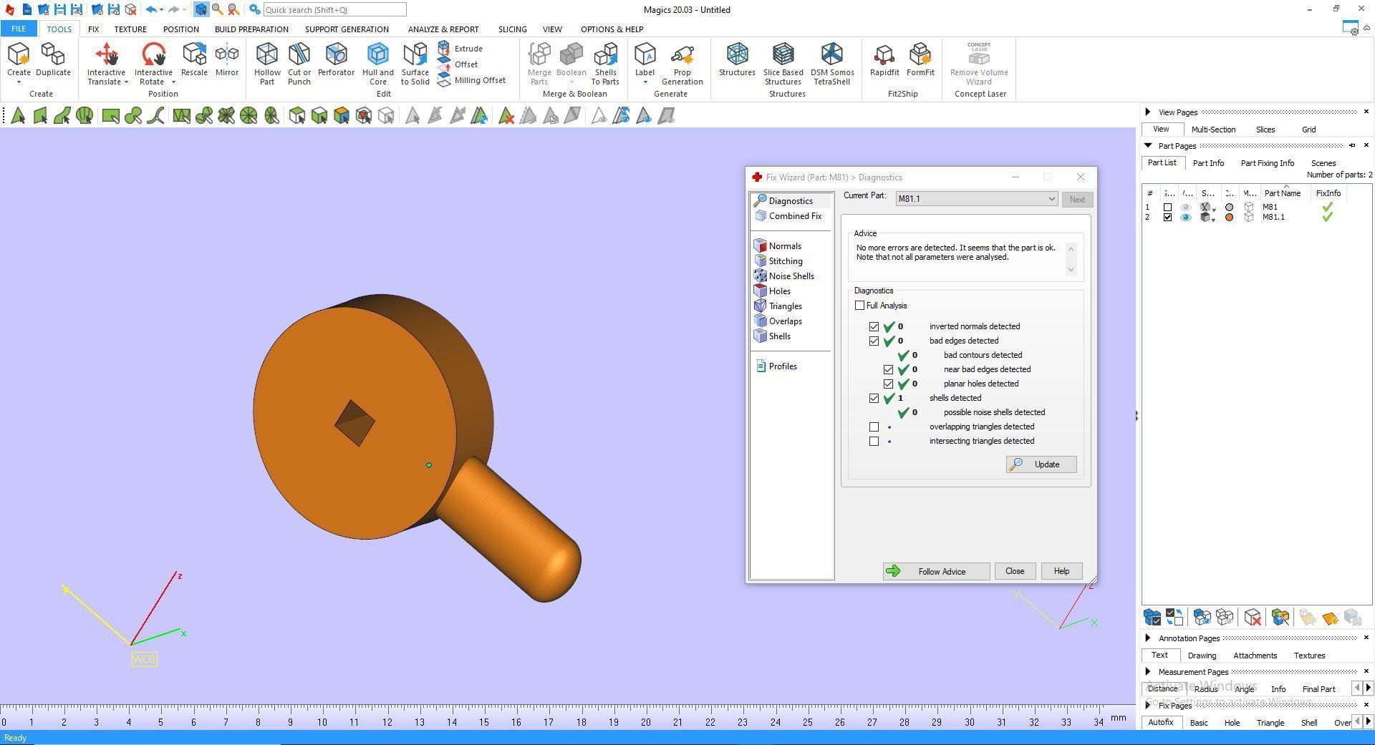Uncheck bad edges detected checkbox
The height and width of the screenshot is (745, 1375).
(x=874, y=341)
